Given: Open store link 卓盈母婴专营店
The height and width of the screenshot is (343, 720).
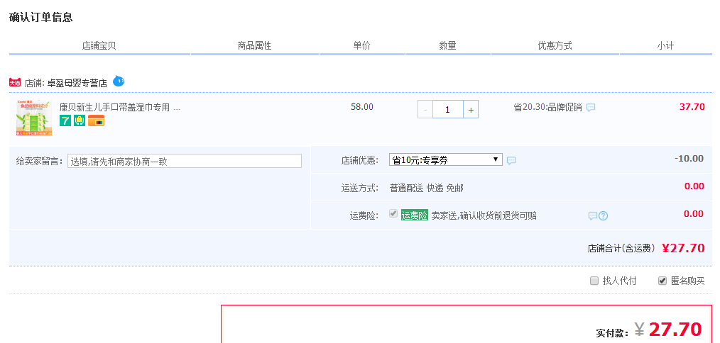Looking at the screenshot, I should [77, 83].
